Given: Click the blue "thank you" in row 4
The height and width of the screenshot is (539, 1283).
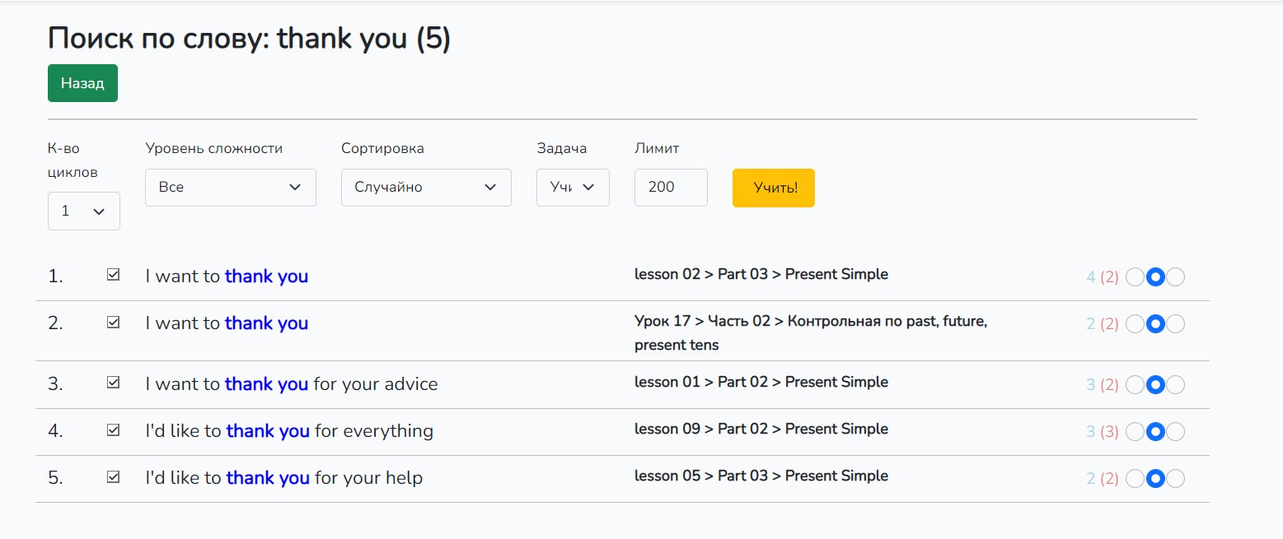Looking at the screenshot, I should point(268,430).
